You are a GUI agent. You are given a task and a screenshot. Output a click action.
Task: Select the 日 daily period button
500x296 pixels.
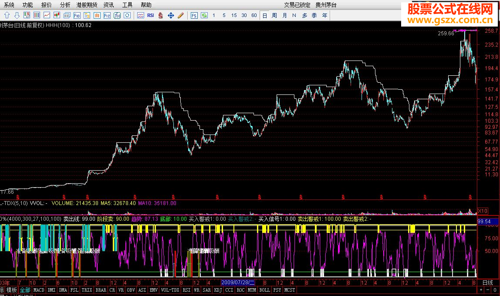(x=264, y=15)
